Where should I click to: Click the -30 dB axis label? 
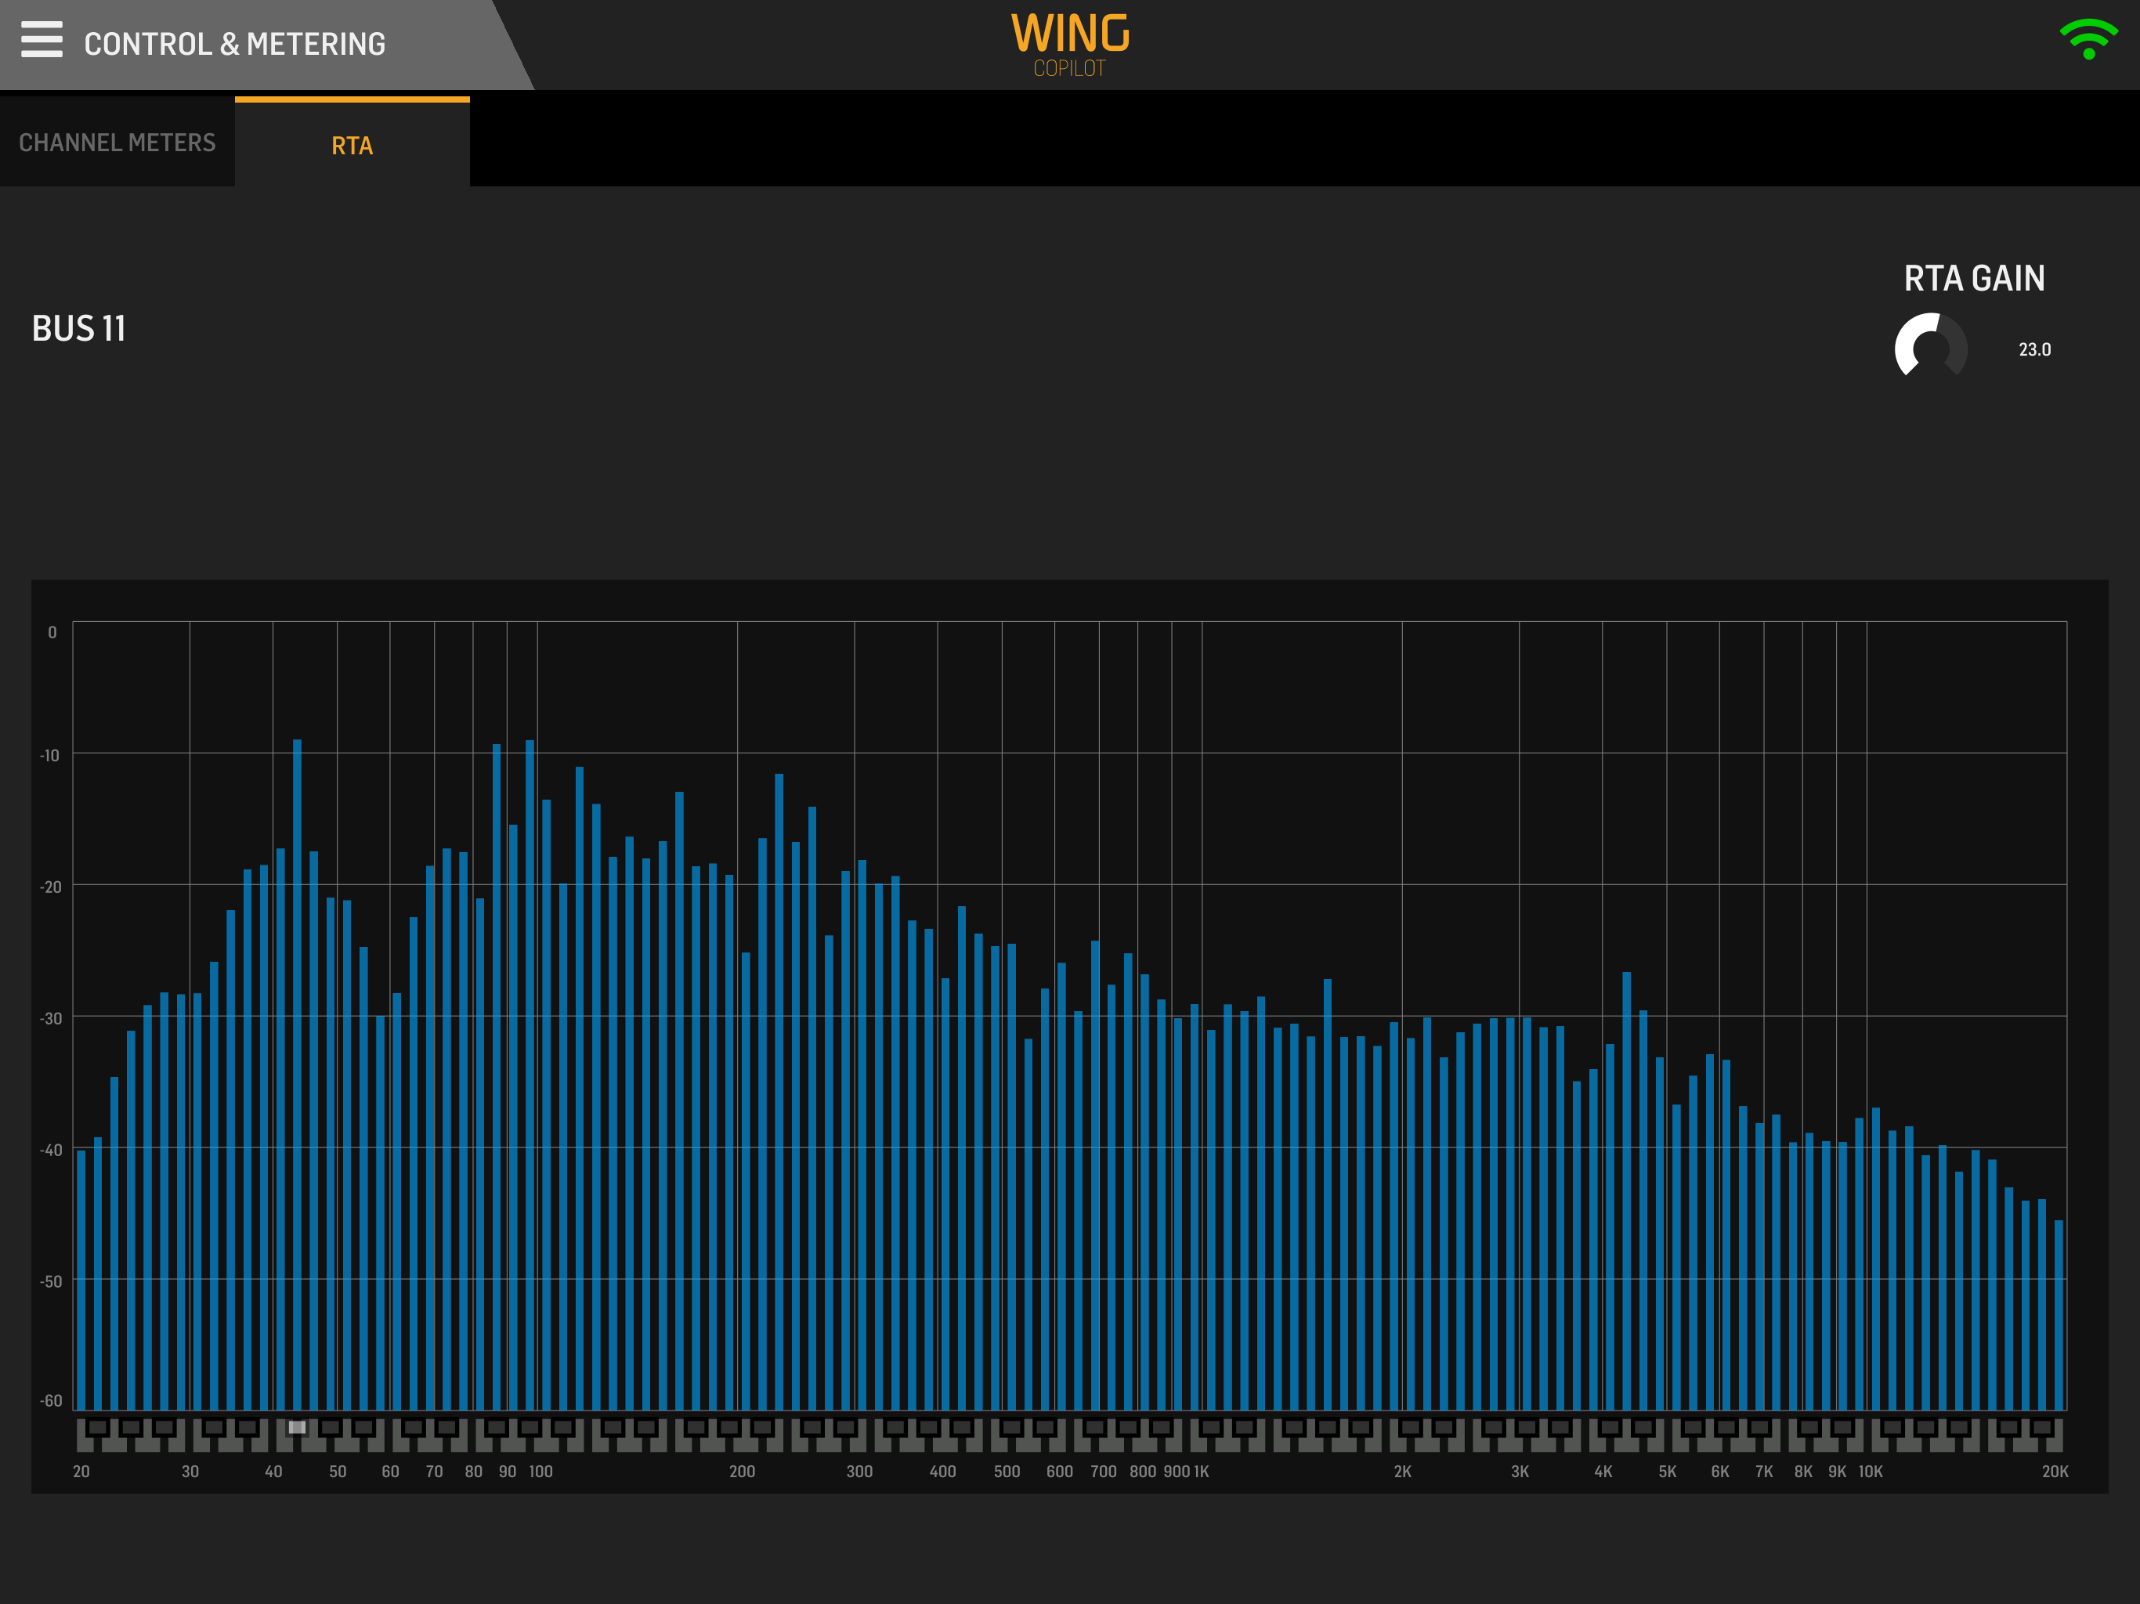(51, 1019)
